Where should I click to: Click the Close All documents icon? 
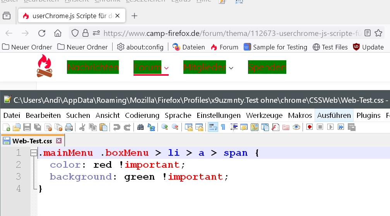coord(58,128)
